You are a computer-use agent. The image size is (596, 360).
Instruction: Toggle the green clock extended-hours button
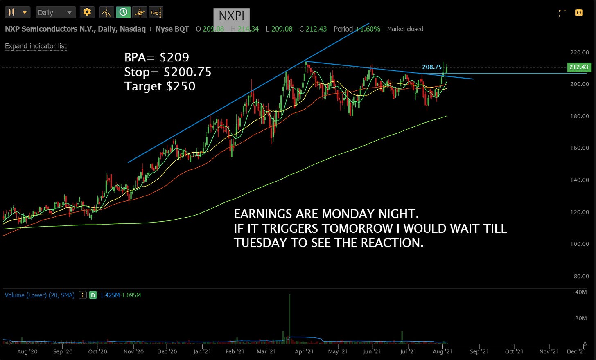point(123,12)
